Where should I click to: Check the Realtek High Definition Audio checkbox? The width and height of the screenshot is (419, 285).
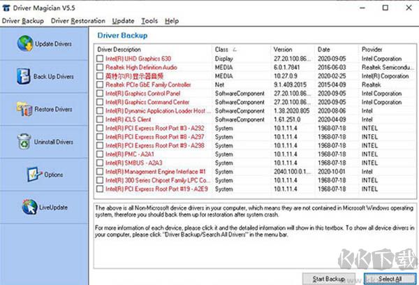pos(100,67)
